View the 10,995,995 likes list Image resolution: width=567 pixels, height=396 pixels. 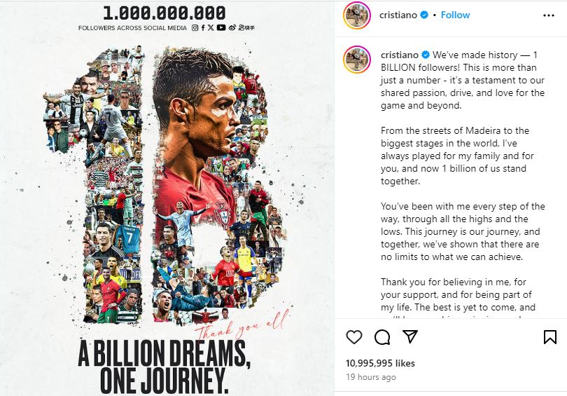pos(380,363)
